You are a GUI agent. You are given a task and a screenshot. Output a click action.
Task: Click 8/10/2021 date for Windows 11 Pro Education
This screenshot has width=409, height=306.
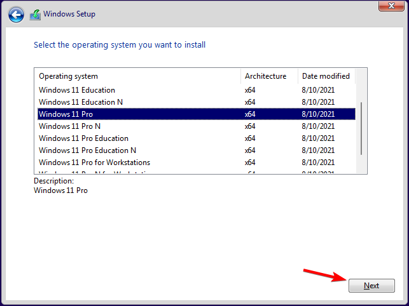[x=318, y=138]
